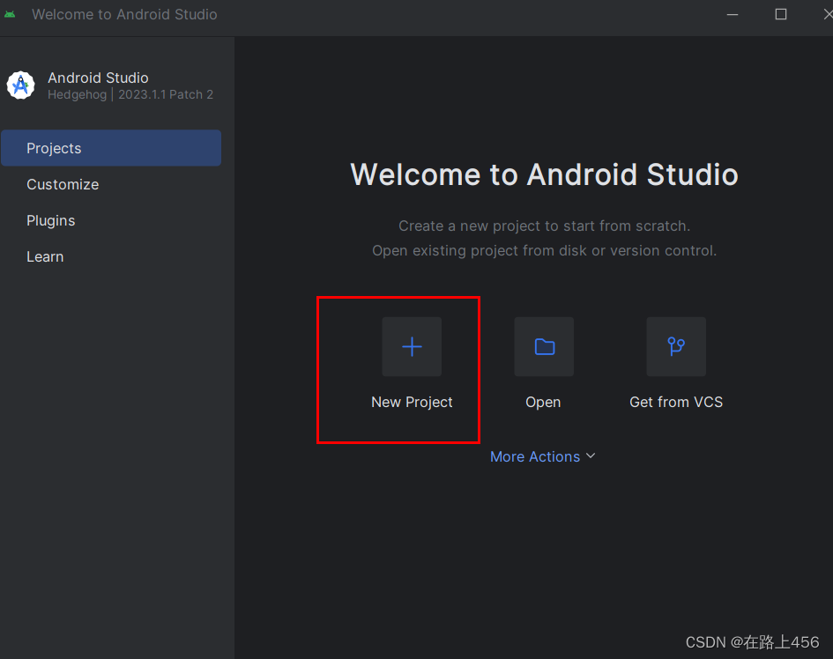Screen dimensions: 833x659
Task: Click the New Project plus icon
Action: pos(412,346)
